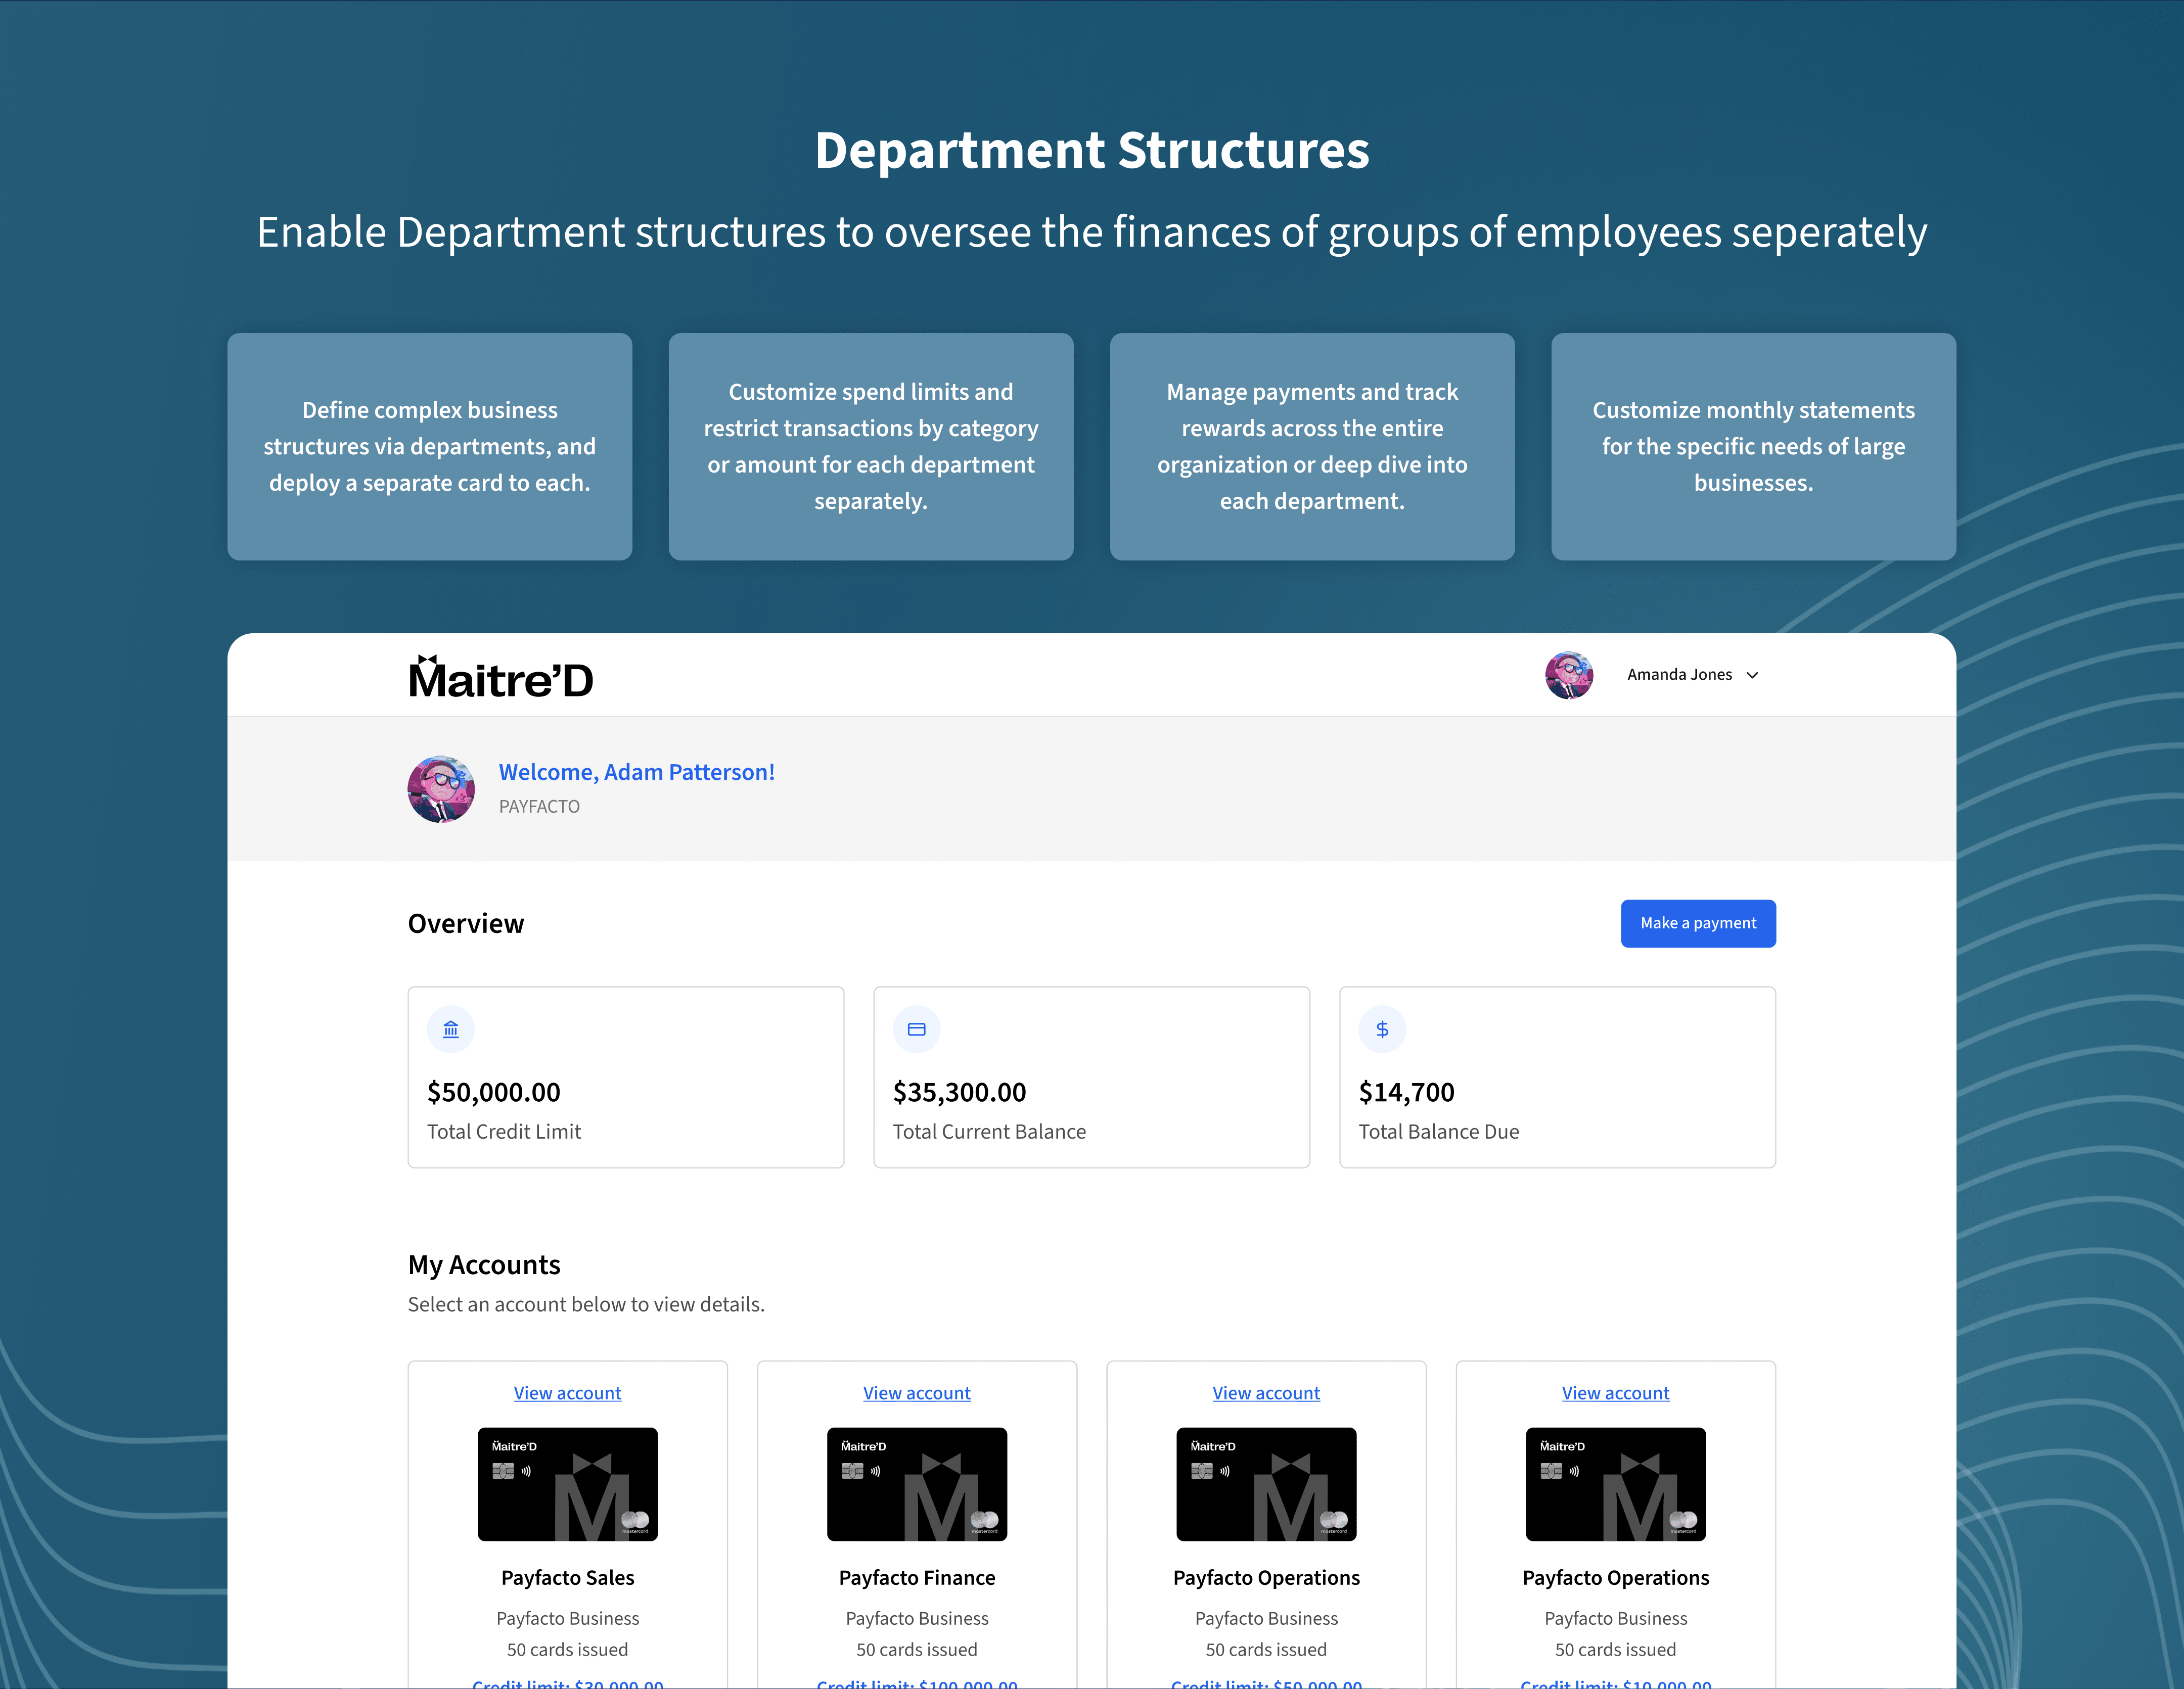This screenshot has height=1689, width=2184.
Task: Click View account link in the last account card
Action: click(1615, 1393)
